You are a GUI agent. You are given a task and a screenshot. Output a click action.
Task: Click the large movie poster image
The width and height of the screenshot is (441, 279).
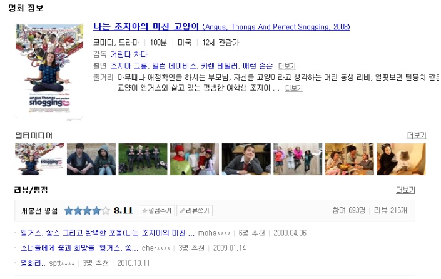(49, 72)
